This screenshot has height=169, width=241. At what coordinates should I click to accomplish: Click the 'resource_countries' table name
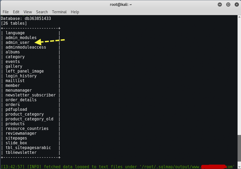27,128
